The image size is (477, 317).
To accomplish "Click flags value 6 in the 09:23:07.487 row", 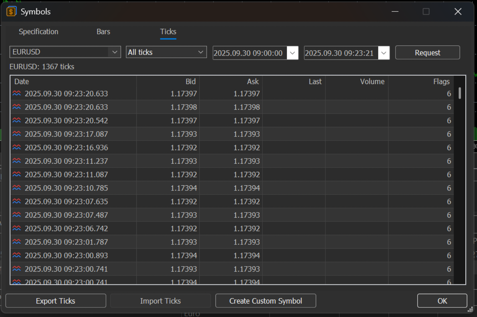I will click(x=449, y=215).
